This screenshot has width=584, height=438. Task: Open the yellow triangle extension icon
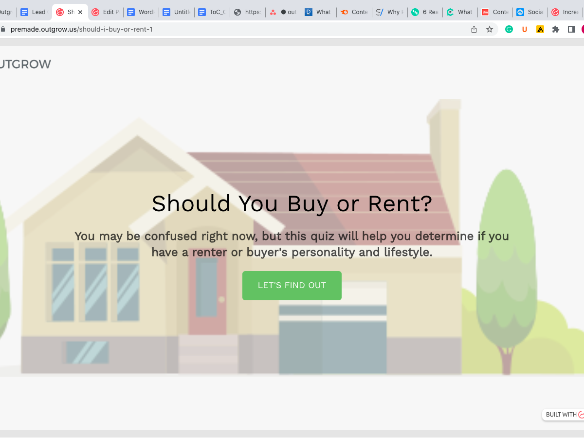coord(540,29)
